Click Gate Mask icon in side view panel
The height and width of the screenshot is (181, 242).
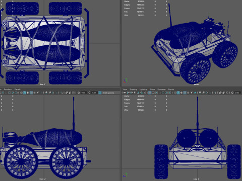pyautogui.click(x=160, y=93)
